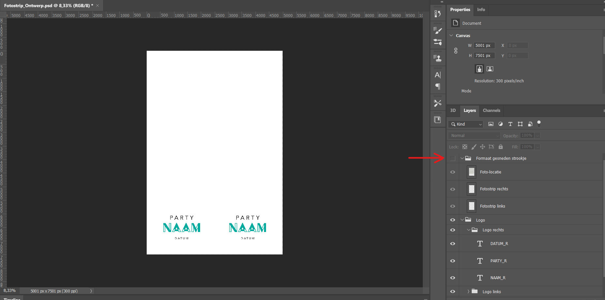
Task: Click the canvas Width field
Action: (484, 46)
